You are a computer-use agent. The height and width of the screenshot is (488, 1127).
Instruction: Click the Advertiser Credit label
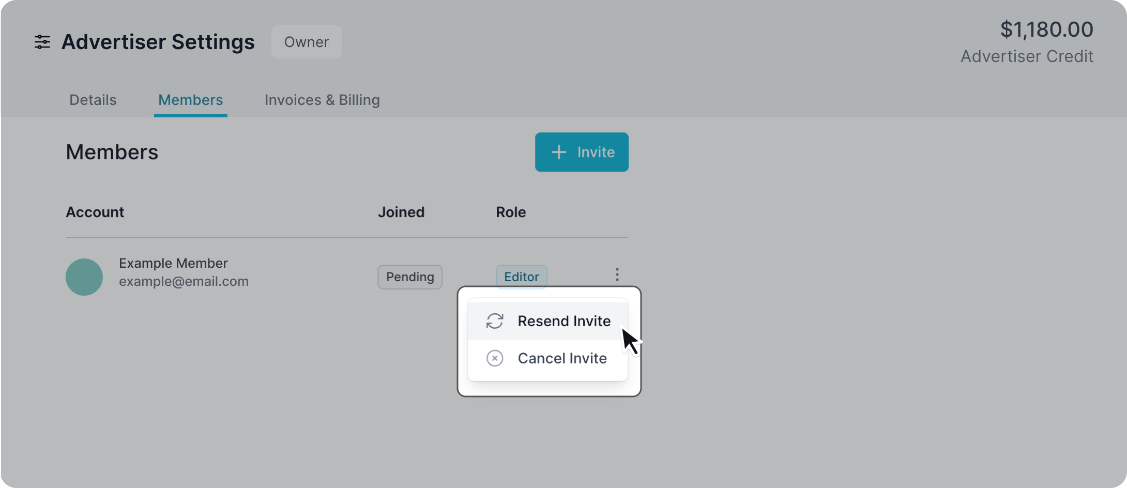click(x=1027, y=56)
